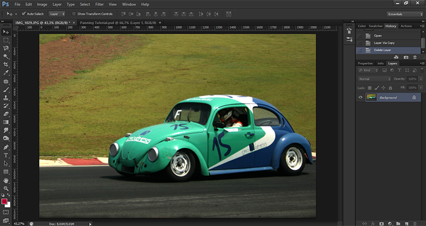This screenshot has width=426, height=226.
Task: Open the Essentials workspace dropdown
Action: [x=404, y=14]
